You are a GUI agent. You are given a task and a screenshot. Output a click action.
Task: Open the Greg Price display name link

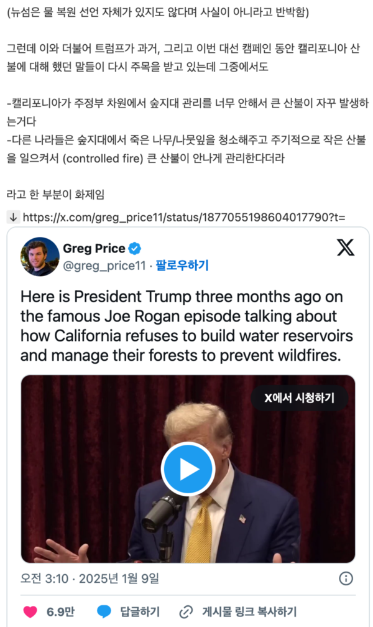pos(94,249)
